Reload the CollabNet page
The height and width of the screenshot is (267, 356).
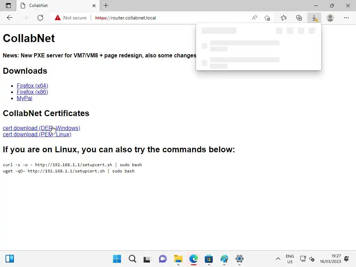(40, 18)
